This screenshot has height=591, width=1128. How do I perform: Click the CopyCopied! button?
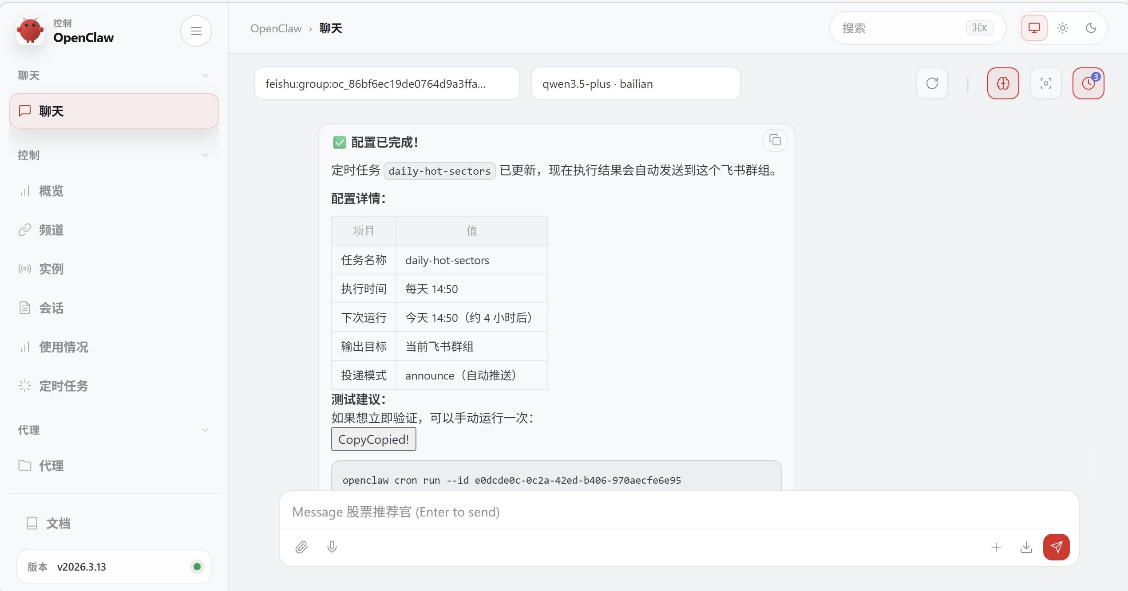(x=373, y=439)
